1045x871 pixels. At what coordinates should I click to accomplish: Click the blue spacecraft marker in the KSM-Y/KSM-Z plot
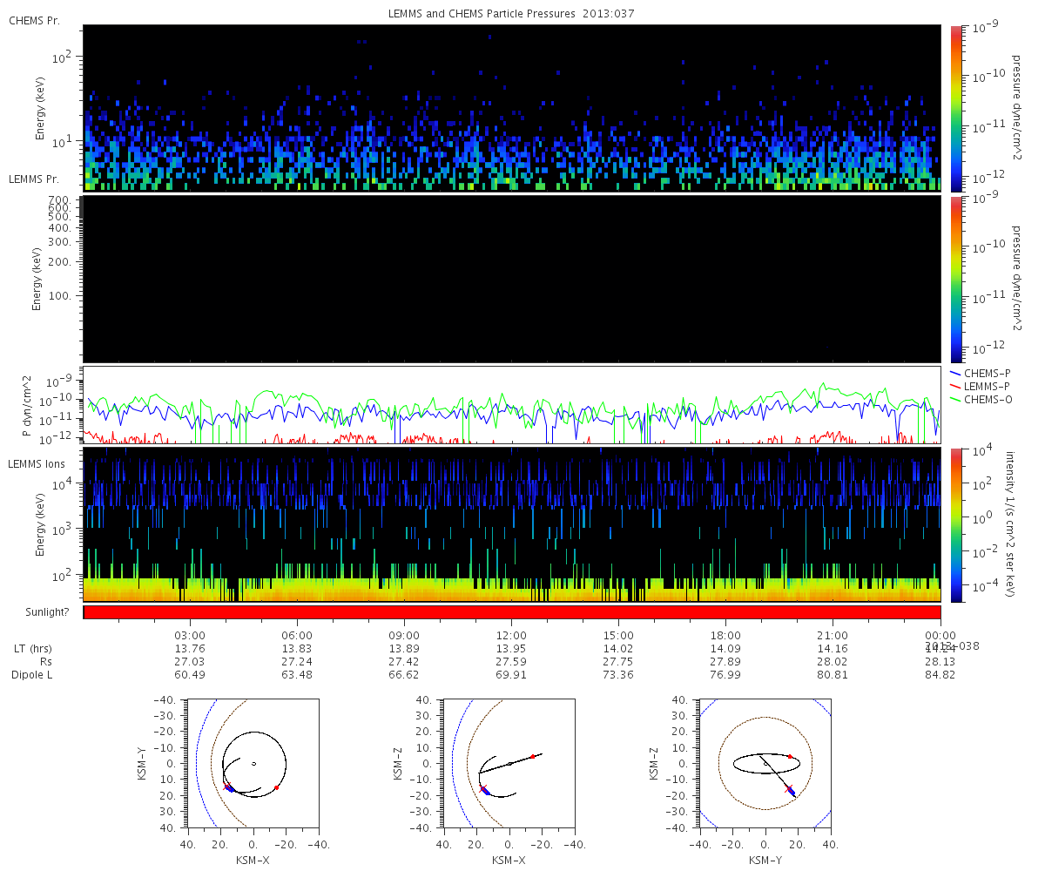792,792
